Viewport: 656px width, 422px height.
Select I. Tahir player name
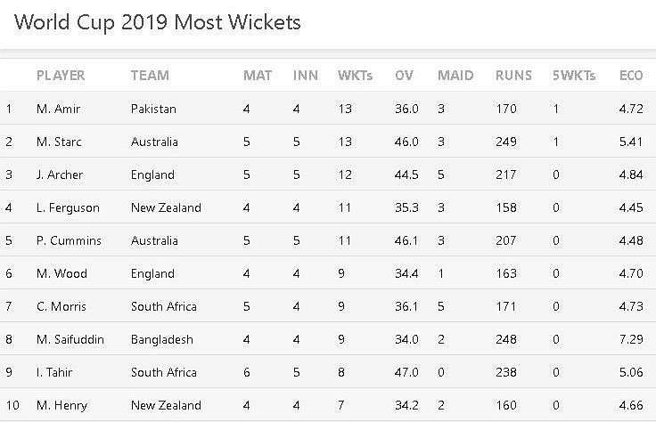(54, 372)
